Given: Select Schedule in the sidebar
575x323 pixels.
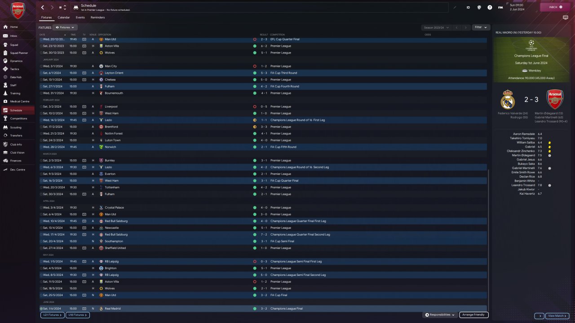Looking at the screenshot, I should (x=18, y=110).
